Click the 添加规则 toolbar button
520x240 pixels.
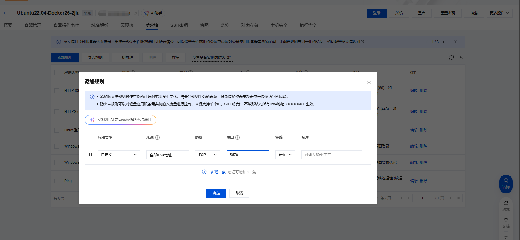[x=65, y=57]
